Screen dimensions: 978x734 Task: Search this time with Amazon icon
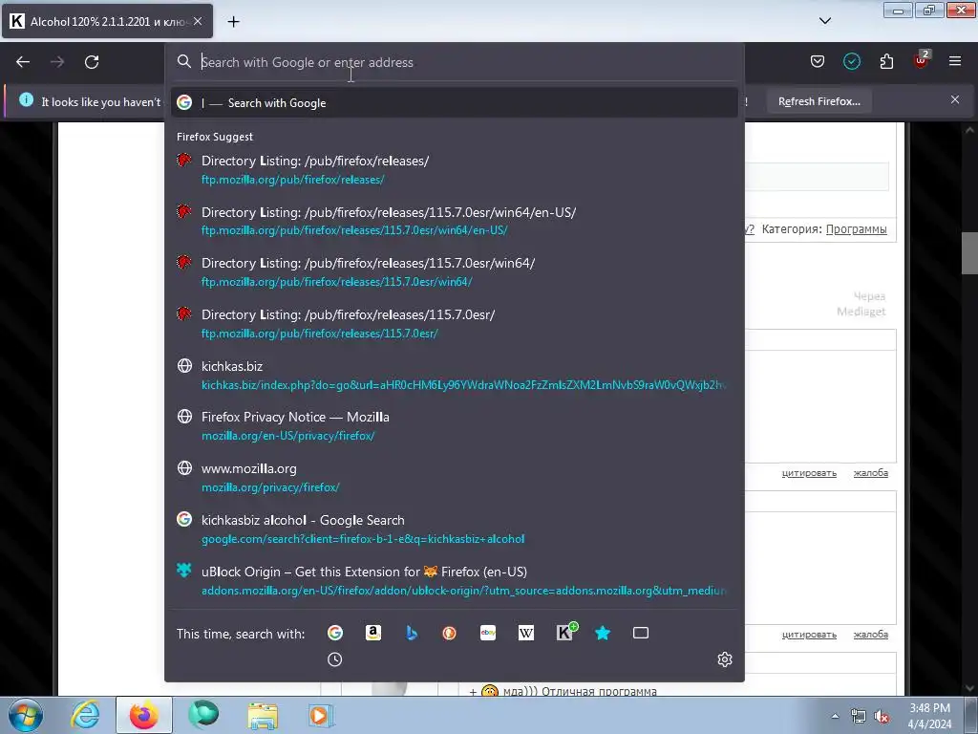point(373,633)
